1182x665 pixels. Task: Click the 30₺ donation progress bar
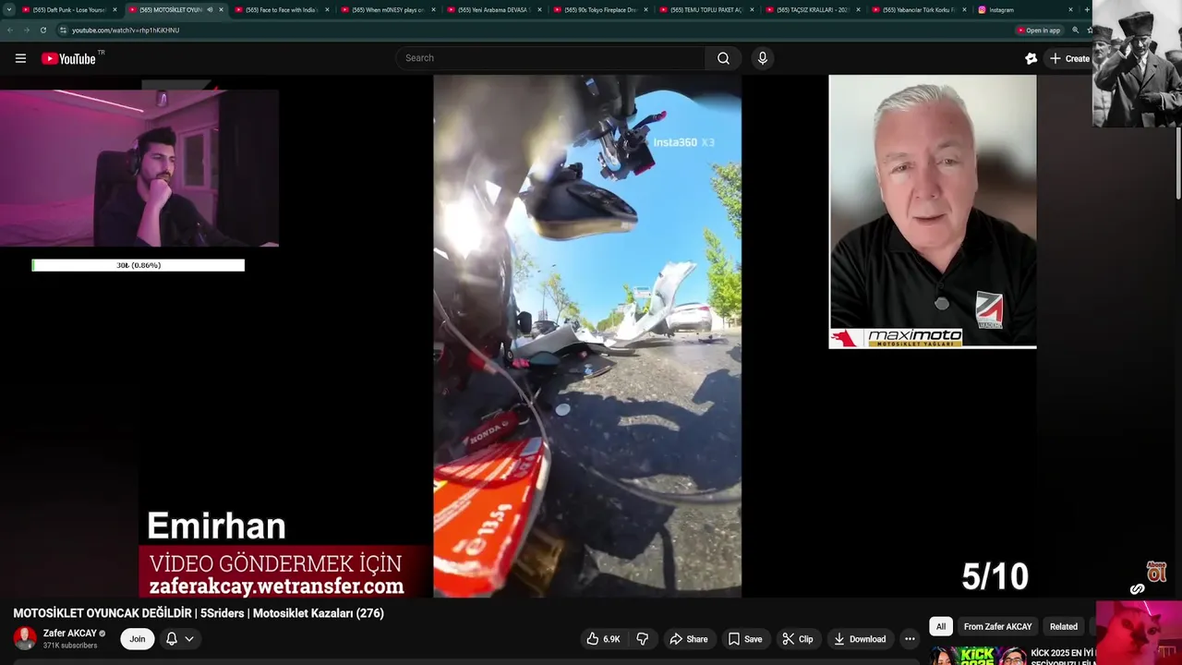pyautogui.click(x=139, y=265)
